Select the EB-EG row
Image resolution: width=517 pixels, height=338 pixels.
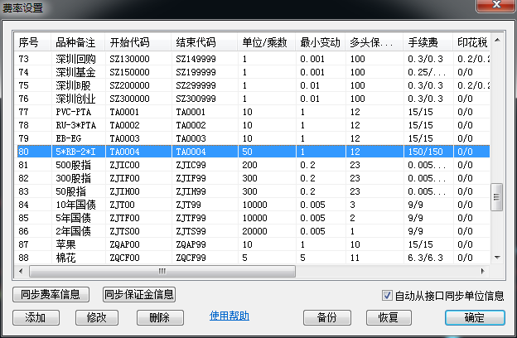254,138
